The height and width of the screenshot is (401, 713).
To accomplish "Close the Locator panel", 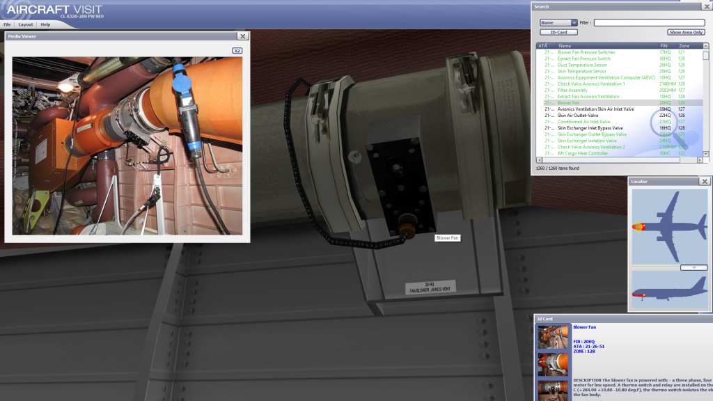I will [705, 182].
